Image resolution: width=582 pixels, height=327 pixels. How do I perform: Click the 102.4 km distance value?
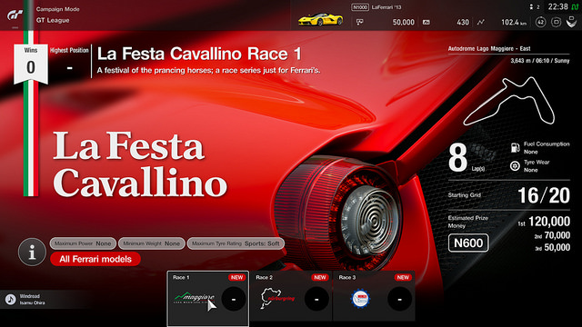pyautogui.click(x=514, y=22)
